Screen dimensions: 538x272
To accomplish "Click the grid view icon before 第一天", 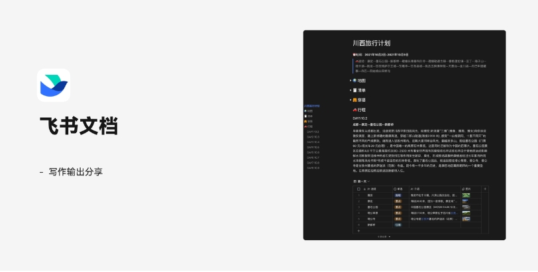I will coord(355,181).
